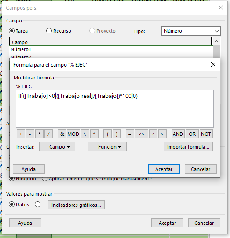
Task: Select the Recurso radio button
Action: pyautogui.click(x=49, y=31)
